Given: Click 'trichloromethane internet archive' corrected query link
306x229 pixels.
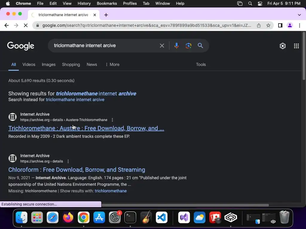Looking at the screenshot, I should click(x=96, y=94).
